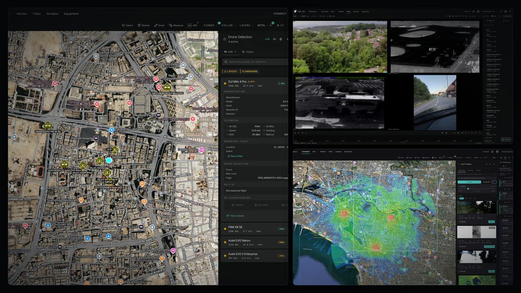This screenshot has height=293, width=521.
Task: Click Ministry of Public Health map marker
Action: pyautogui.click(x=184, y=65)
